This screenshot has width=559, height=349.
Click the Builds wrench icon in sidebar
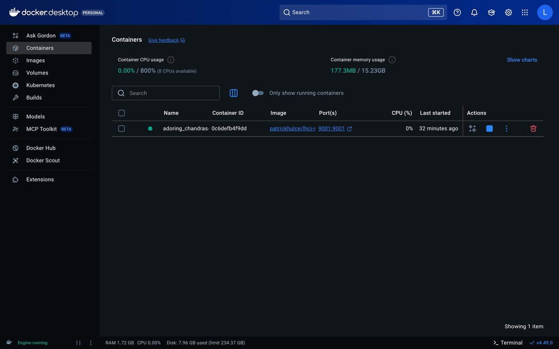[16, 98]
